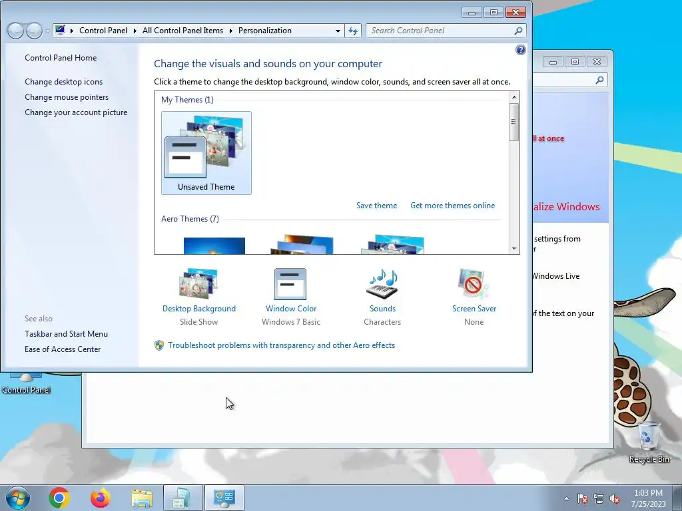This screenshot has height=511, width=682.
Task: Click the Control Panel icon in address bar
Action: [x=61, y=30]
